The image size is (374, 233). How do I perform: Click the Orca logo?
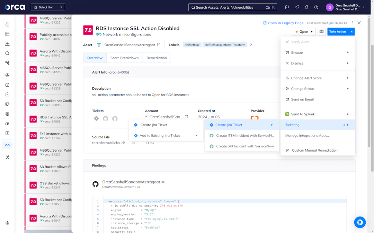point(15,7)
